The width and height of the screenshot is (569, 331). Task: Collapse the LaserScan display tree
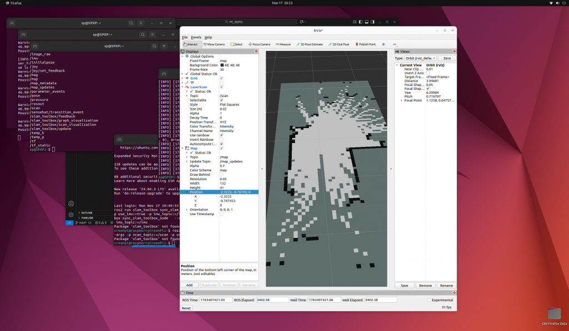tap(182, 87)
